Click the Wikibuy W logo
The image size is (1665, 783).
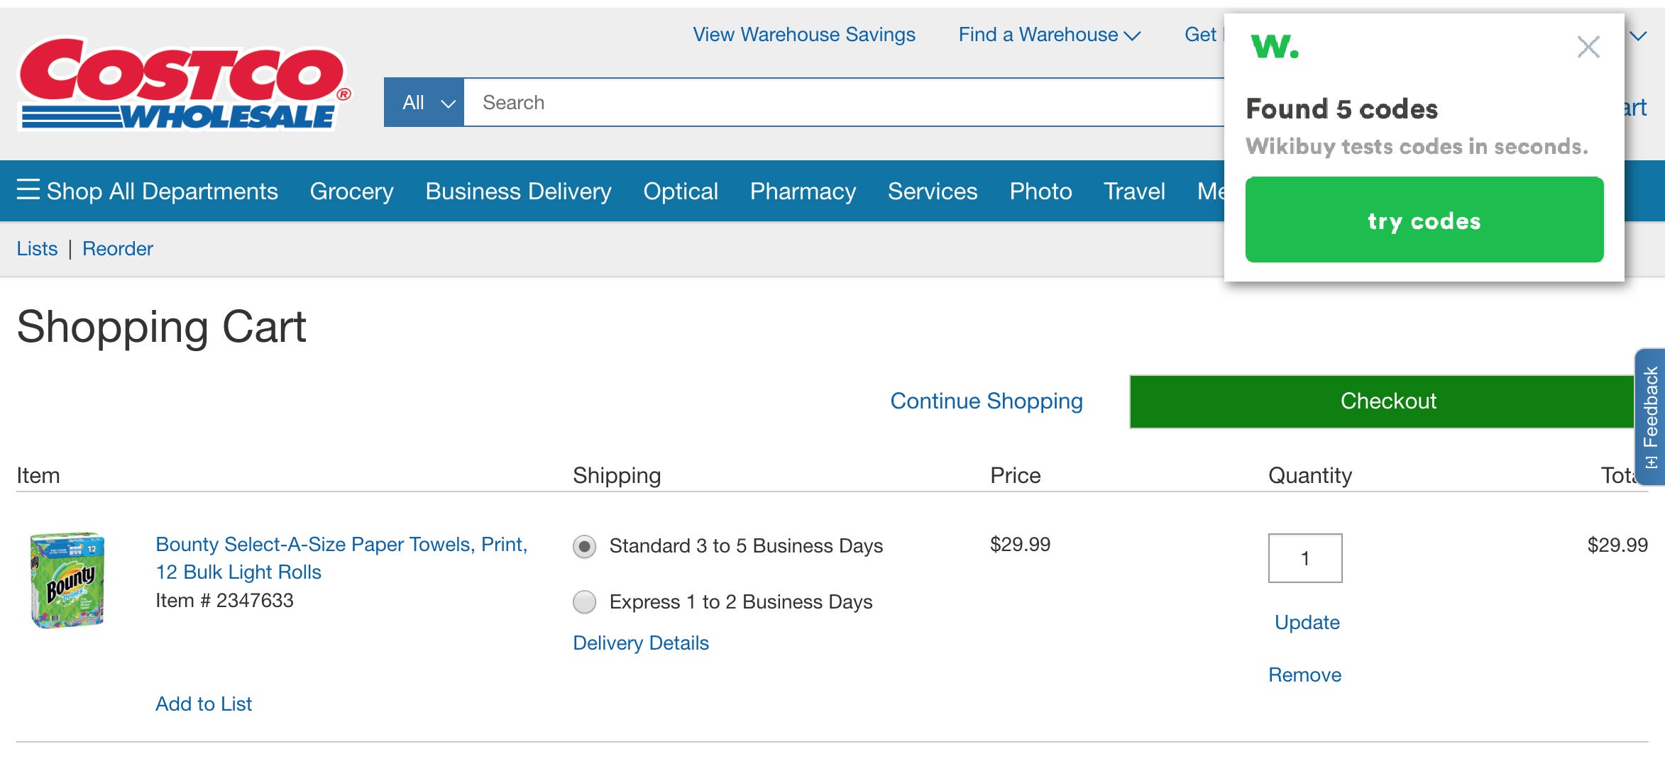click(1275, 47)
